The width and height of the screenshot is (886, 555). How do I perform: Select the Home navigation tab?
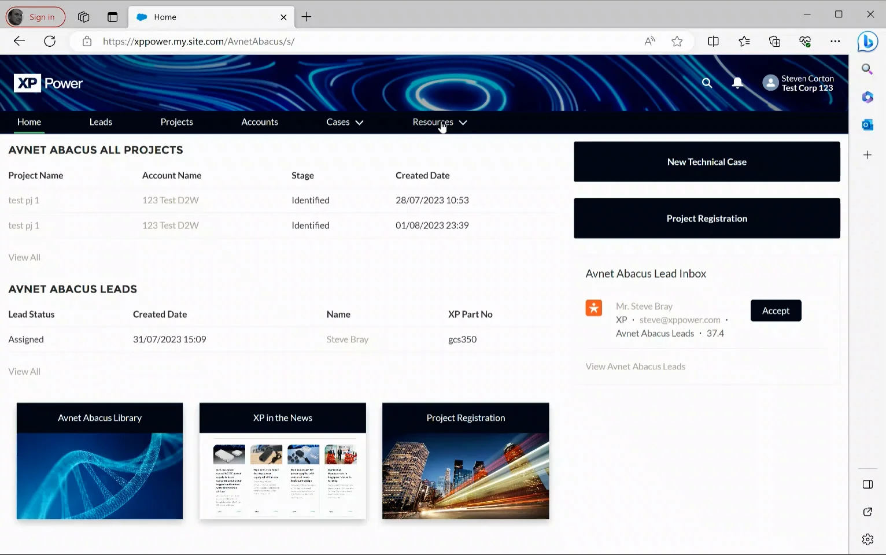29,122
